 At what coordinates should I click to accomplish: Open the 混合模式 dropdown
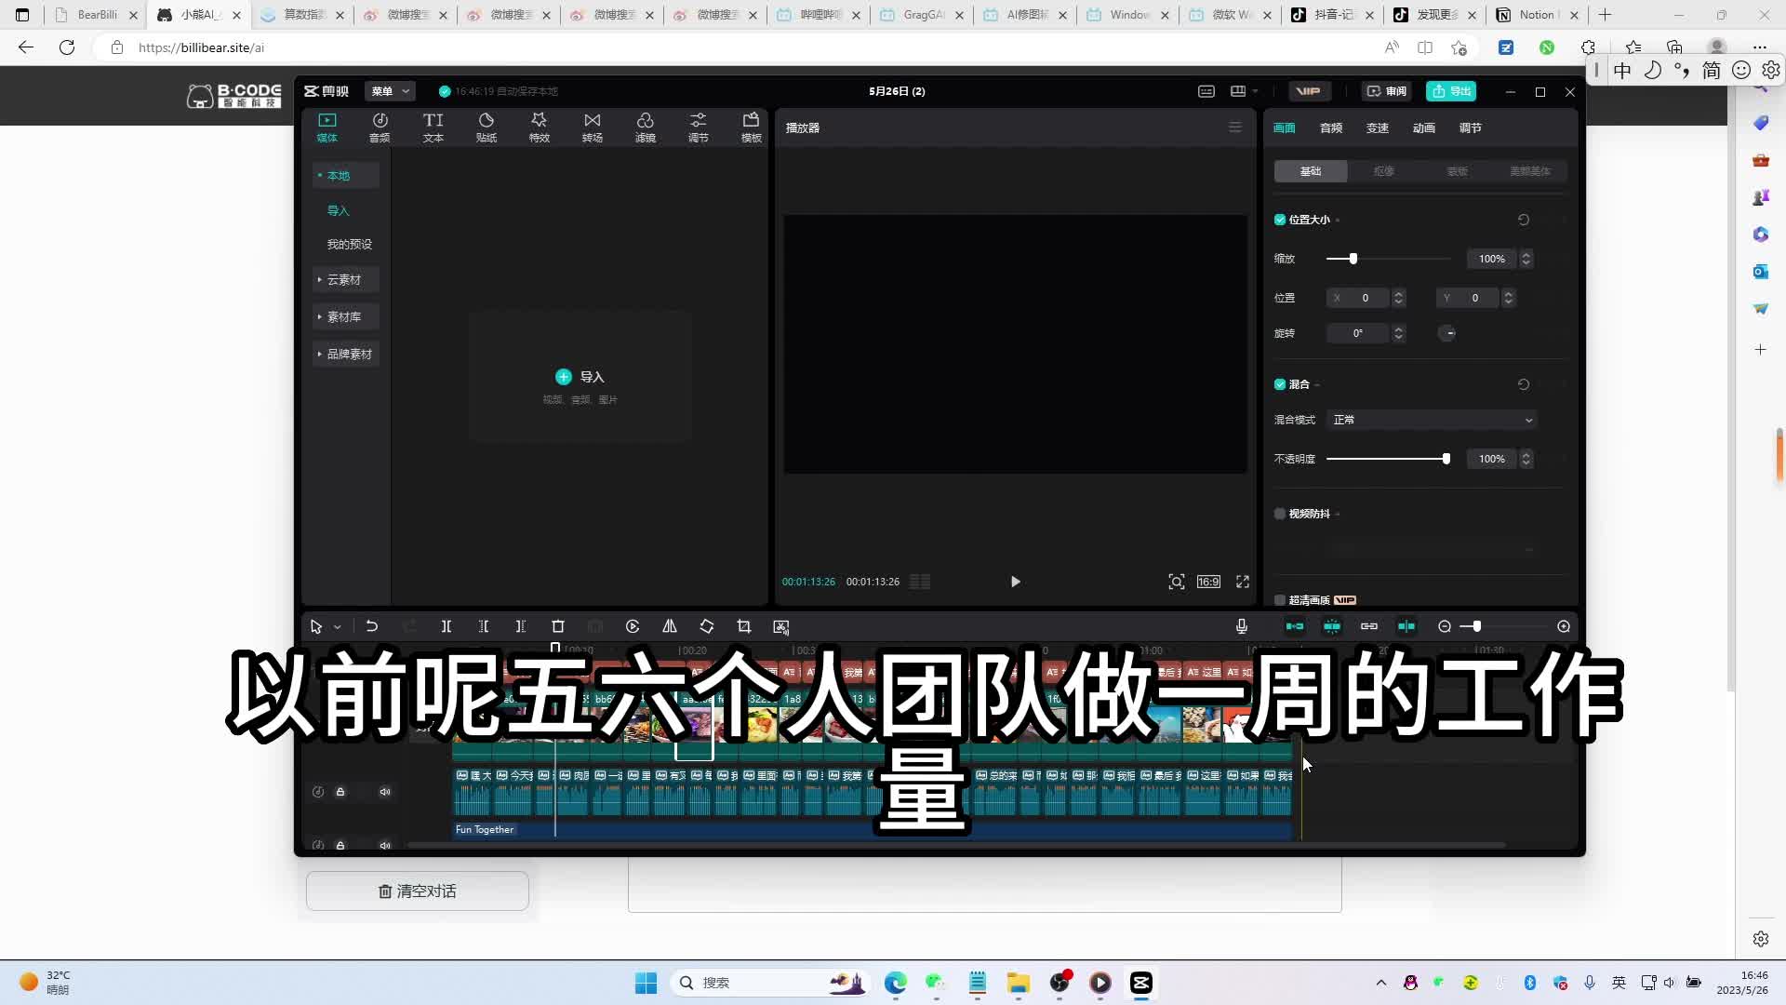click(1432, 421)
